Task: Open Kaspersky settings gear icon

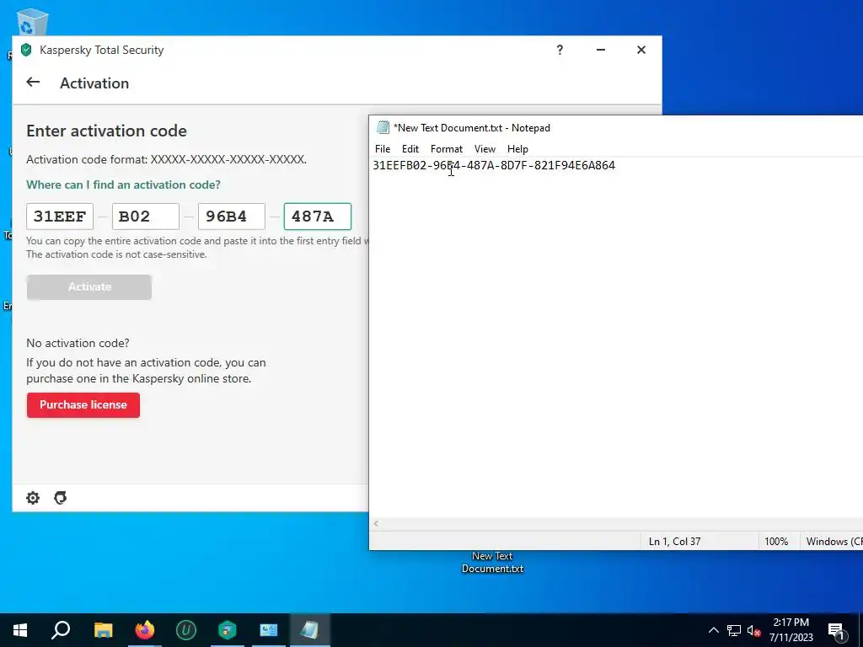Action: pyautogui.click(x=33, y=498)
